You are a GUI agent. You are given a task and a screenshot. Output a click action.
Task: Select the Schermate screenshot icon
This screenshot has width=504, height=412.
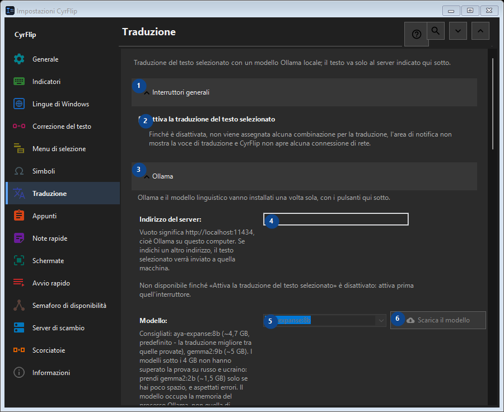coord(19,261)
